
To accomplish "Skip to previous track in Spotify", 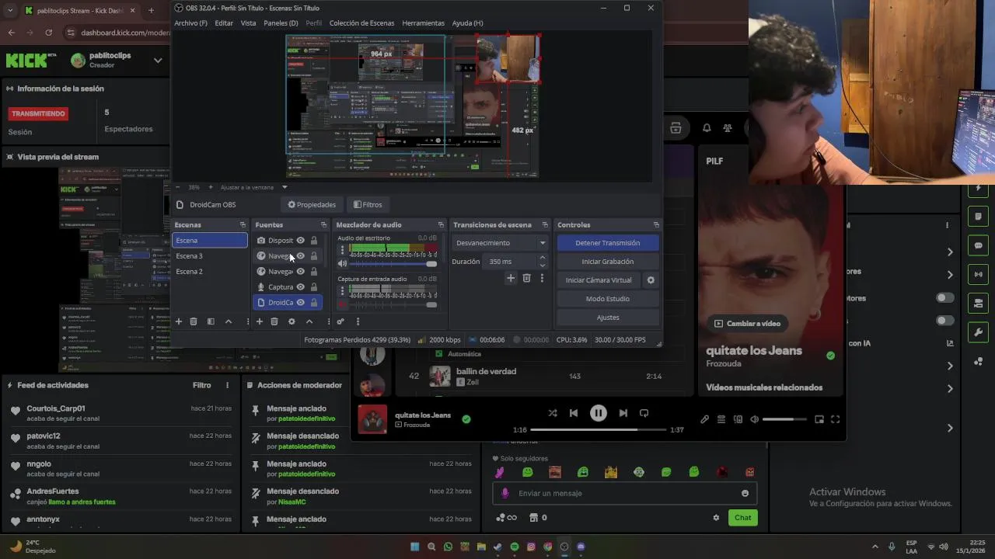I will (x=574, y=413).
